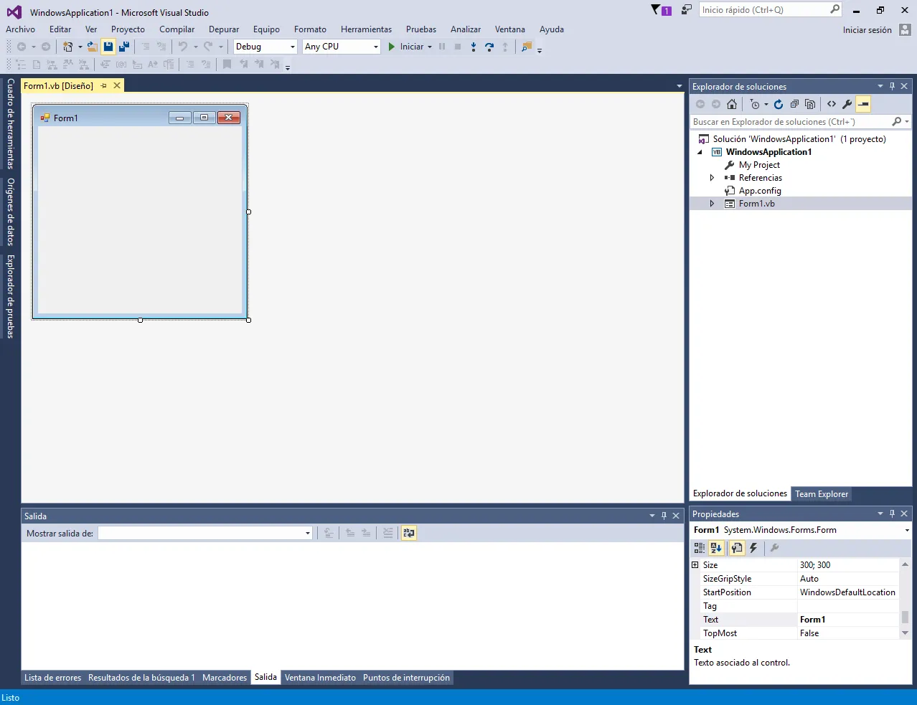917x705 pixels.
Task: Refresh the Solution Explorer with the refresh icon
Action: click(779, 104)
